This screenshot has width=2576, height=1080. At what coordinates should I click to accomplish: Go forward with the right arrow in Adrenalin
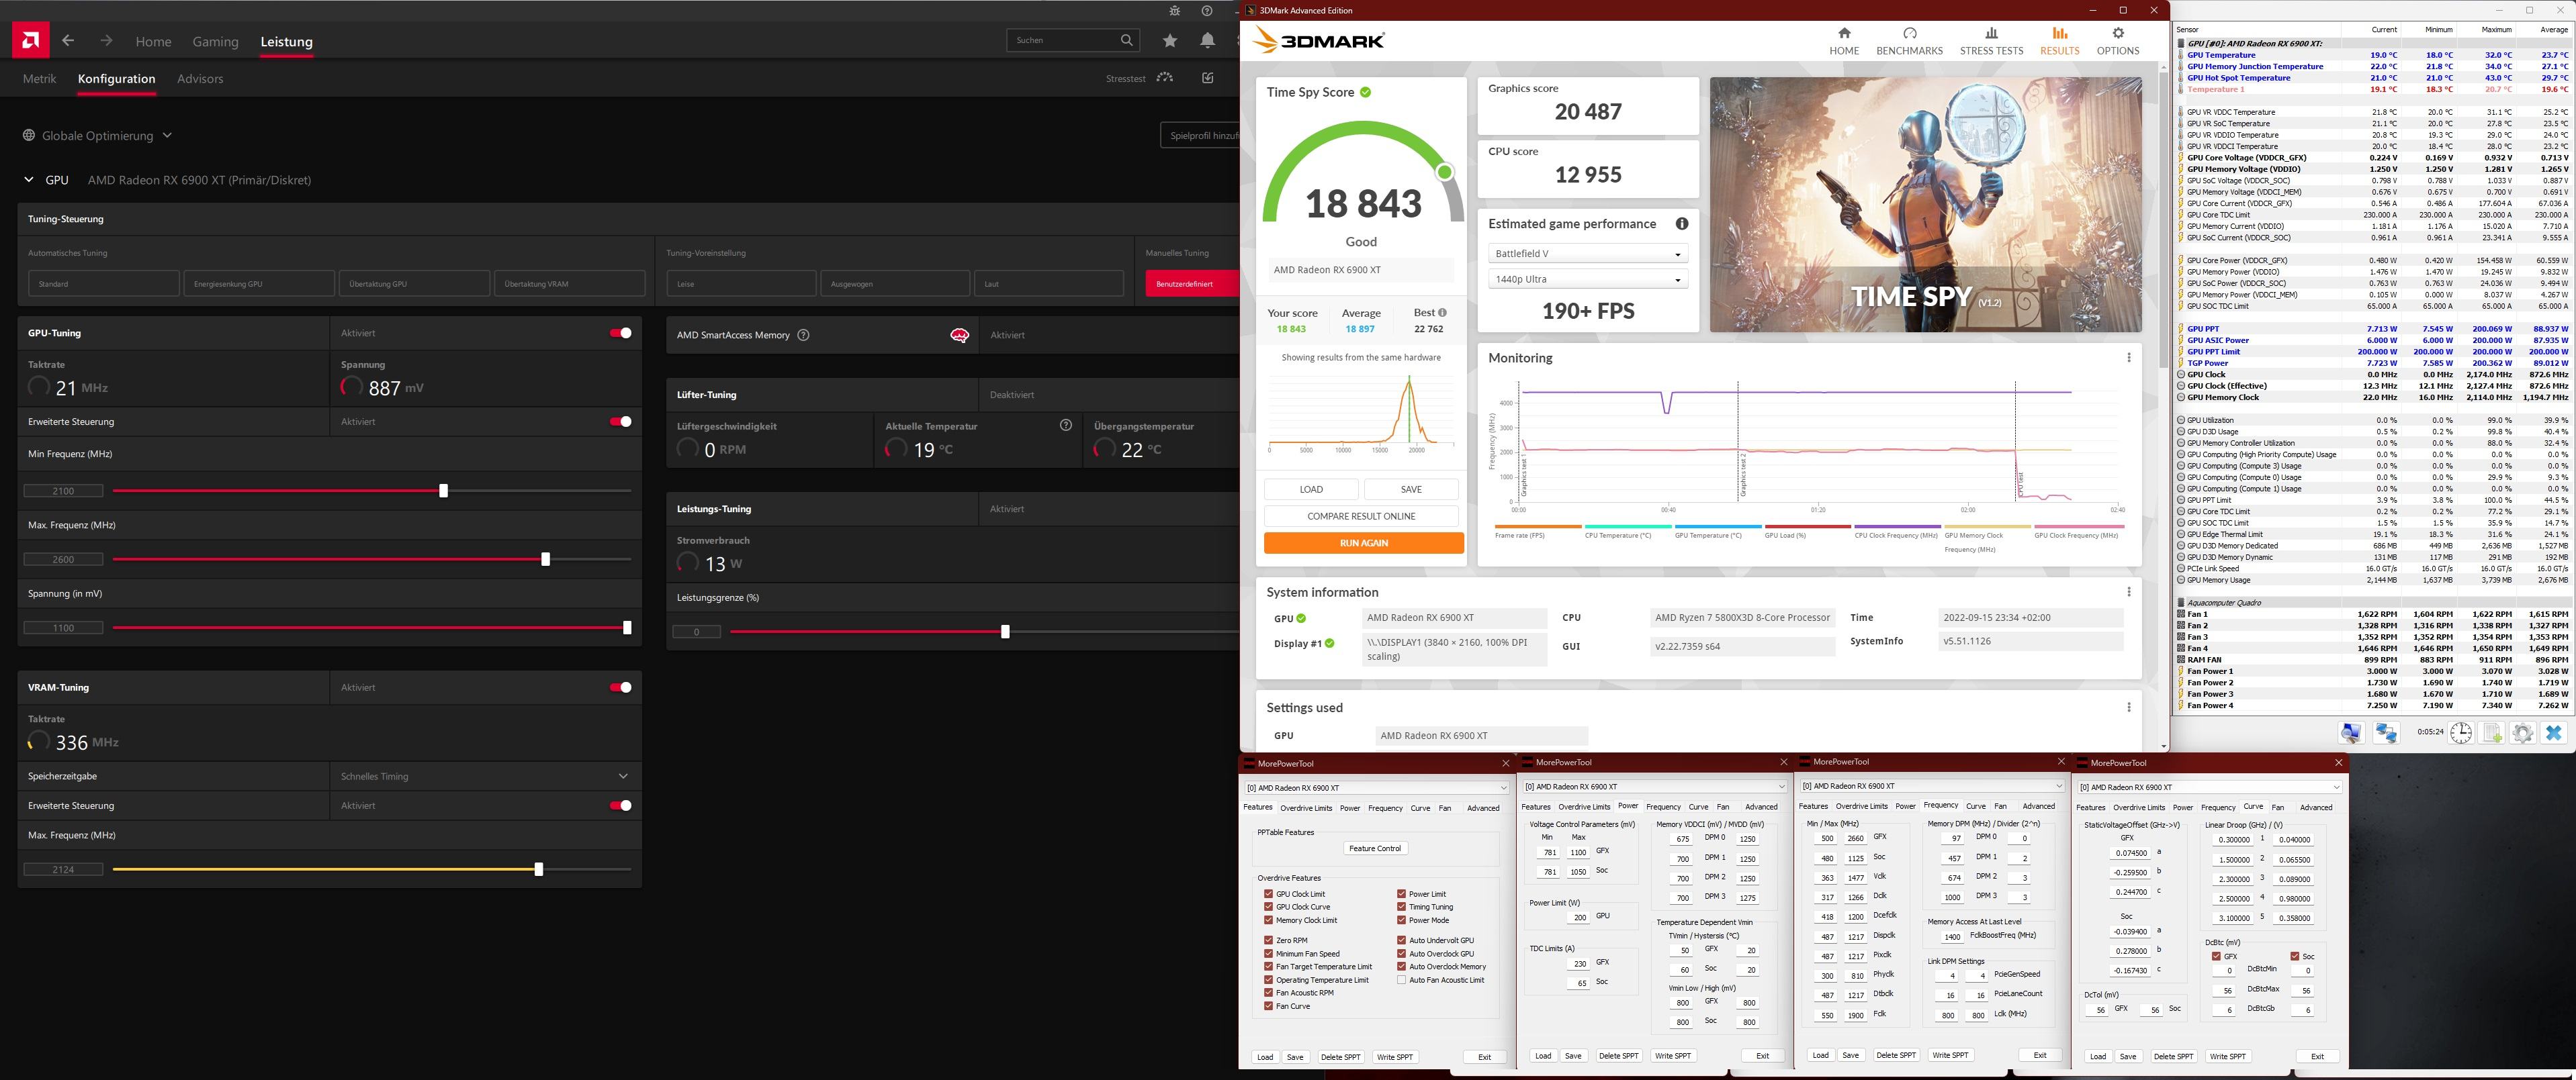106,41
